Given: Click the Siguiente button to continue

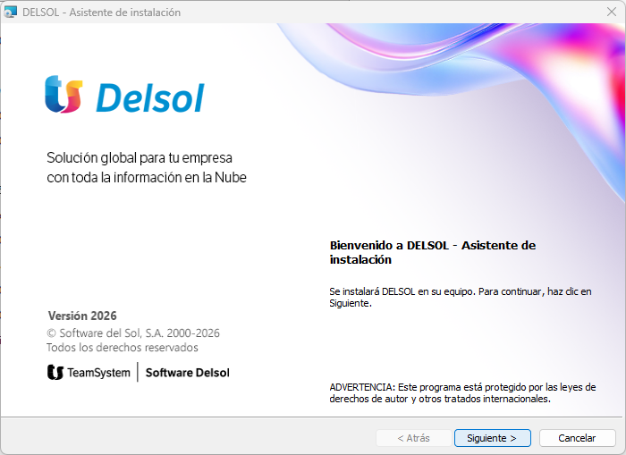Looking at the screenshot, I should (x=492, y=438).
